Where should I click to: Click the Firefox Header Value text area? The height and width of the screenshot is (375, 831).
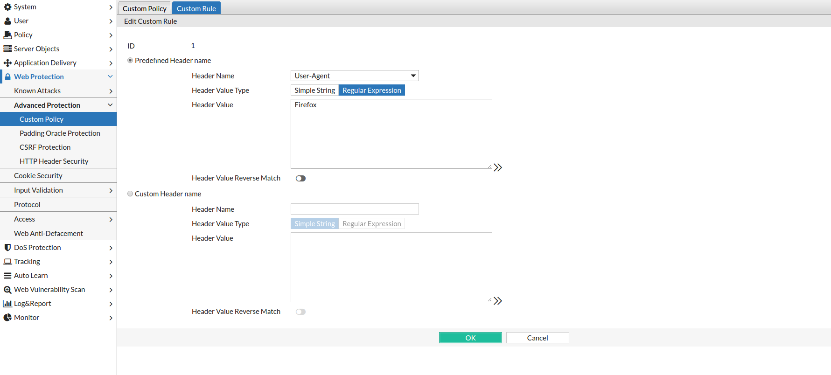(391, 134)
